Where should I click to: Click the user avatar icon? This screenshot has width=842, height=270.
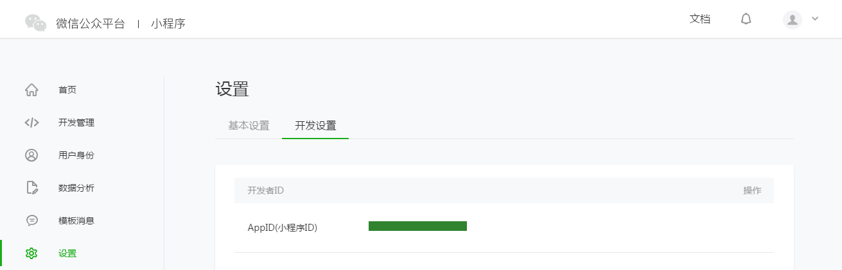(793, 19)
